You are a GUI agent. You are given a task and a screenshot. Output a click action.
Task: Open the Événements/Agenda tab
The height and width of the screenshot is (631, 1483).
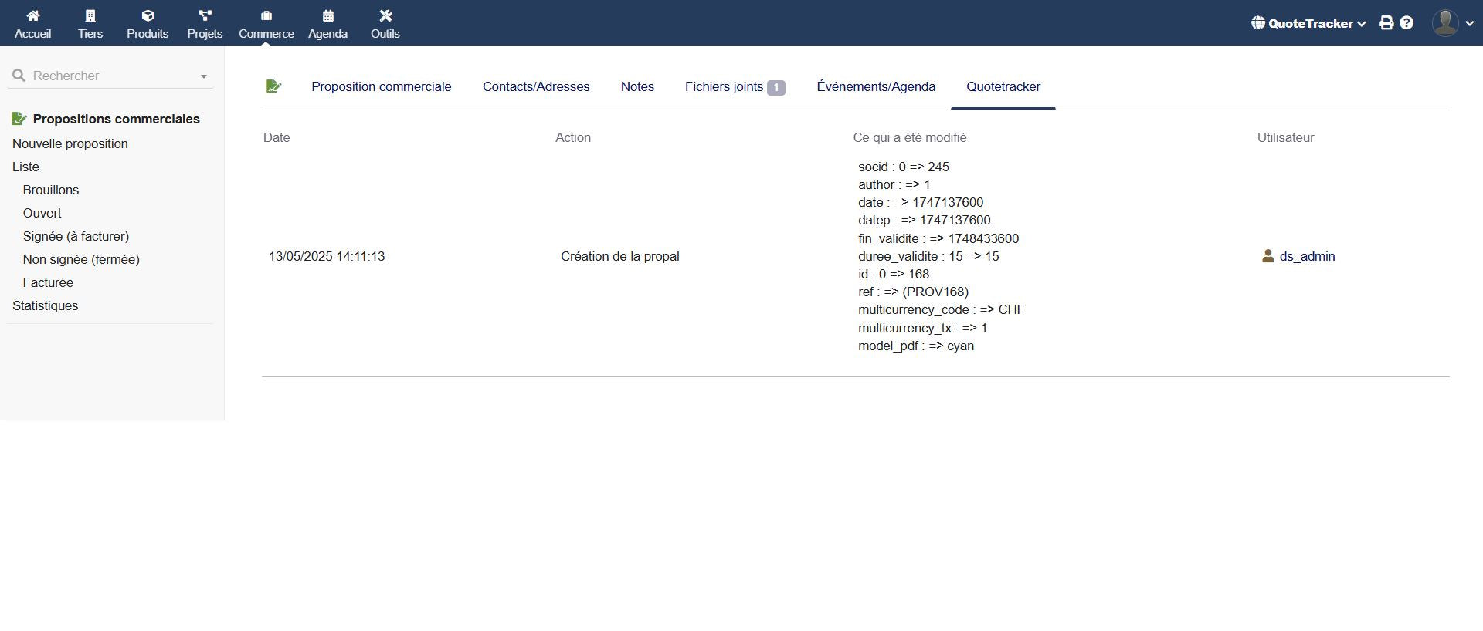[x=875, y=87]
